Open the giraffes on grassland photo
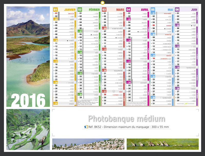Image resolution: width=205 pixels, height=156 pixels. 162,144
